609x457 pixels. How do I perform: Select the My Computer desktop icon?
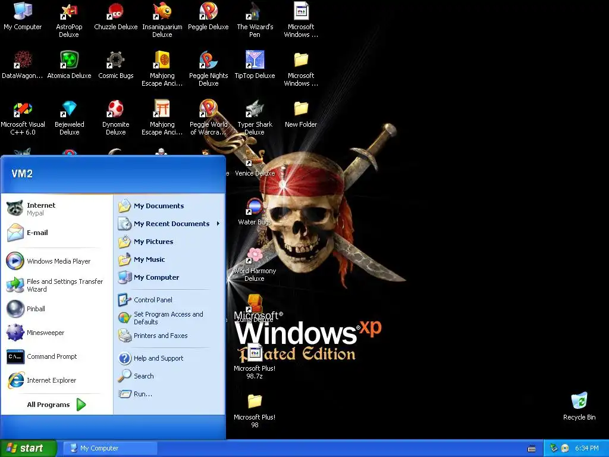pos(23,11)
